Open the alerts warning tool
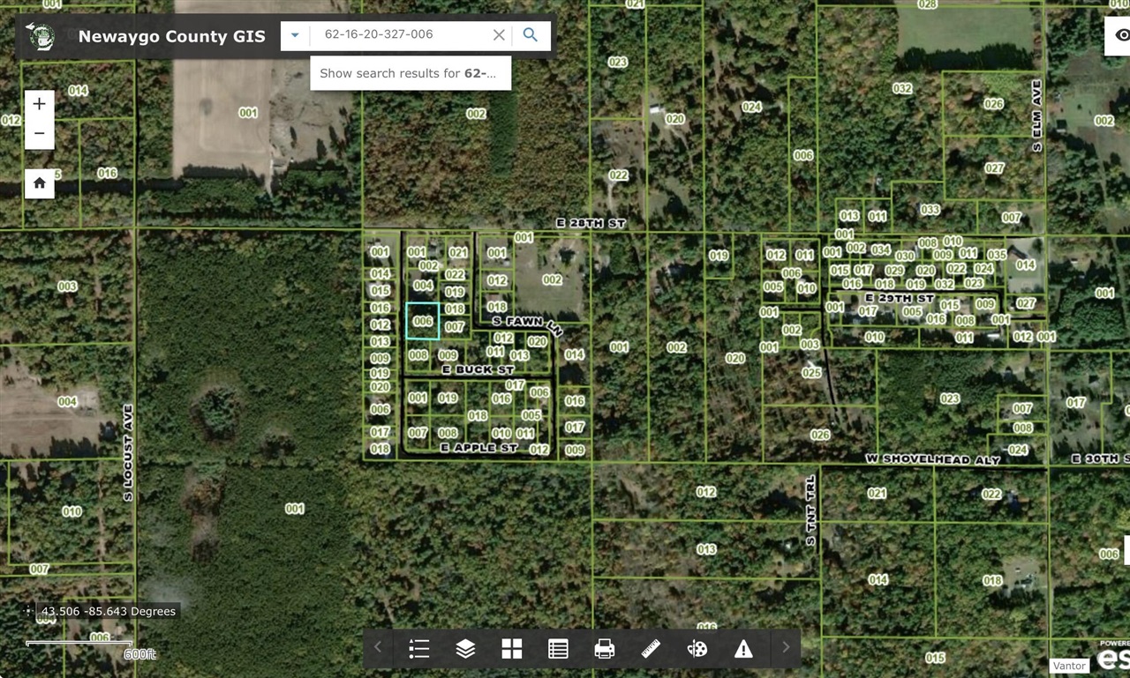This screenshot has width=1130, height=678. [743, 649]
